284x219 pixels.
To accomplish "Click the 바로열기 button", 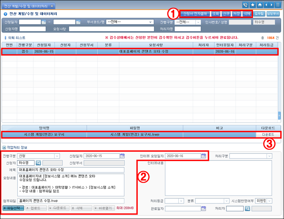I will coord(104,208).
